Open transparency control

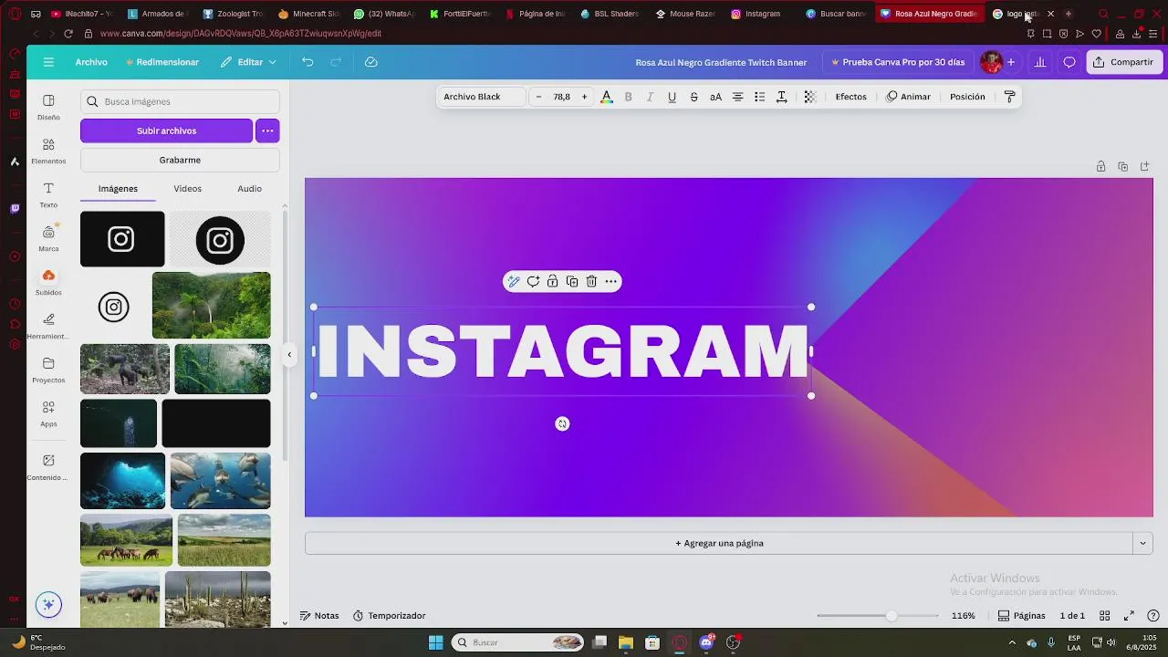[809, 97]
